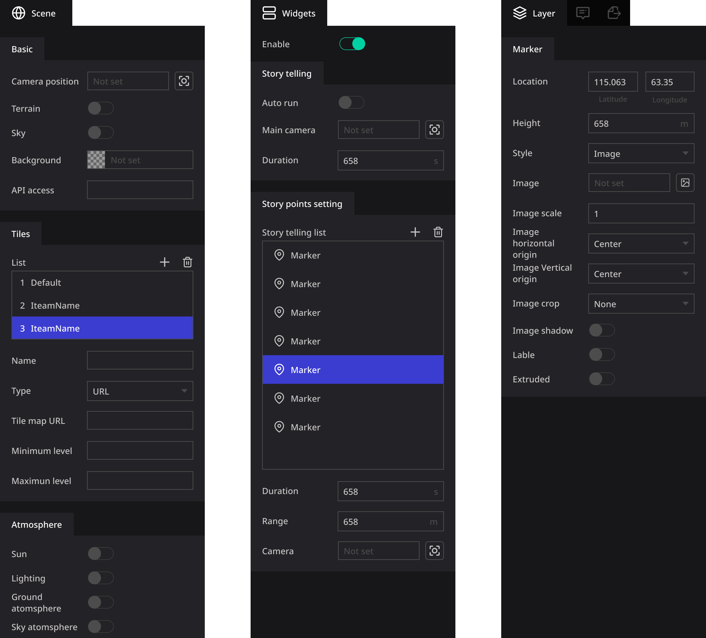Click the Longitude field 63.35

click(x=670, y=82)
